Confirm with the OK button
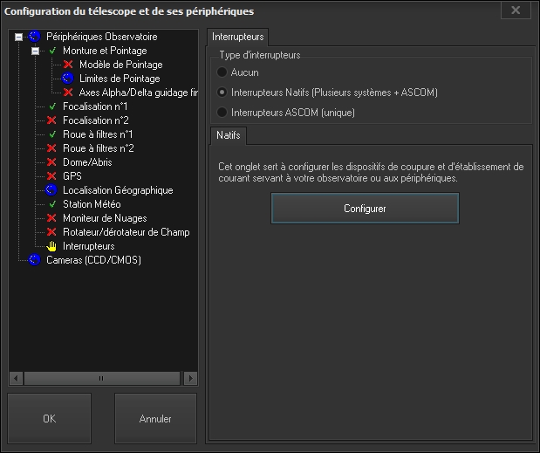 click(49, 419)
